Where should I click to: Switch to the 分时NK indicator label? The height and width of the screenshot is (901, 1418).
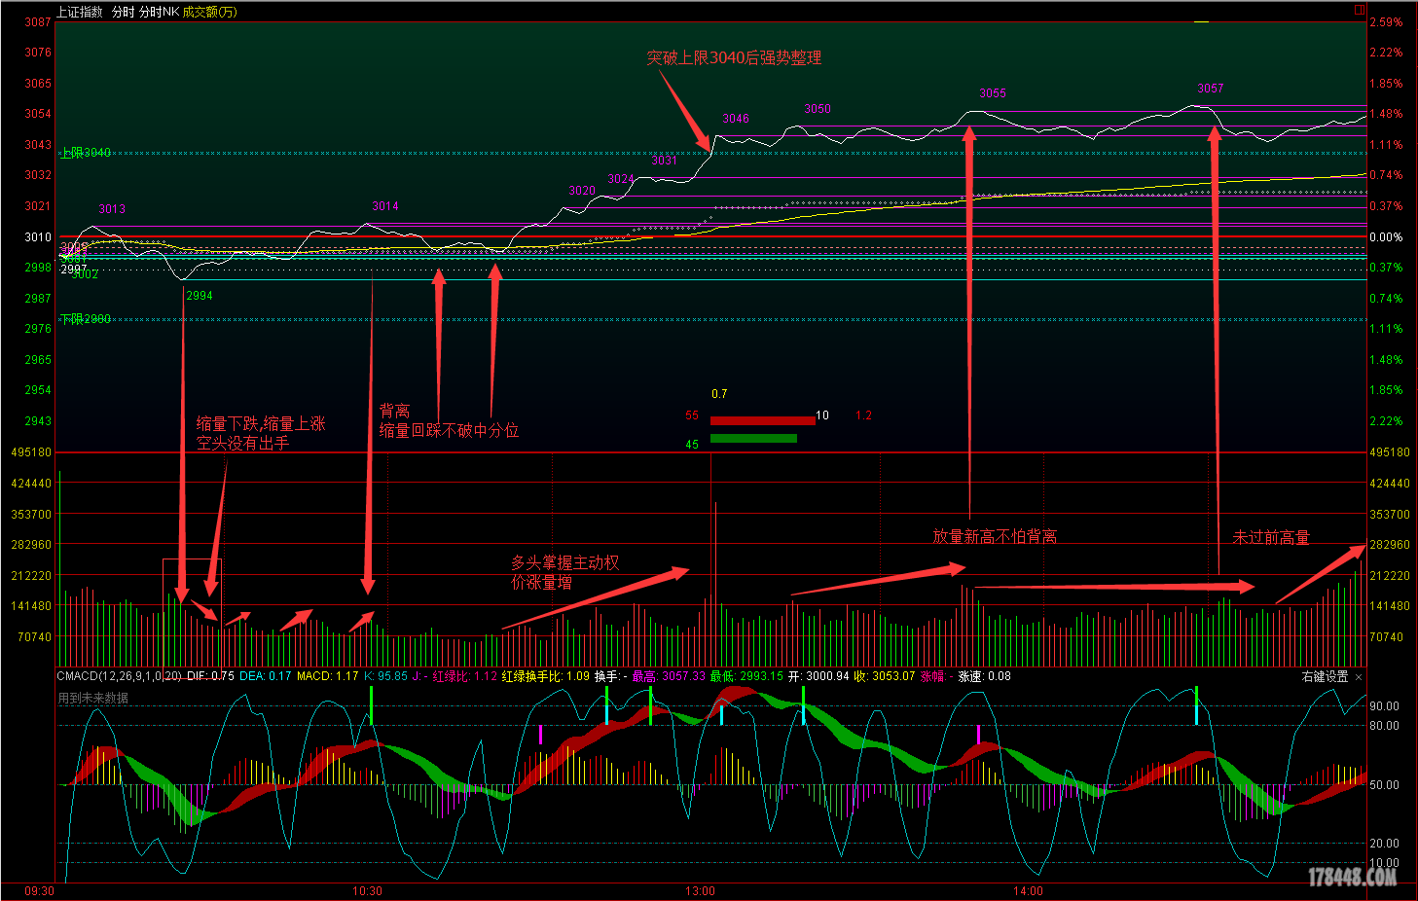pos(159,12)
